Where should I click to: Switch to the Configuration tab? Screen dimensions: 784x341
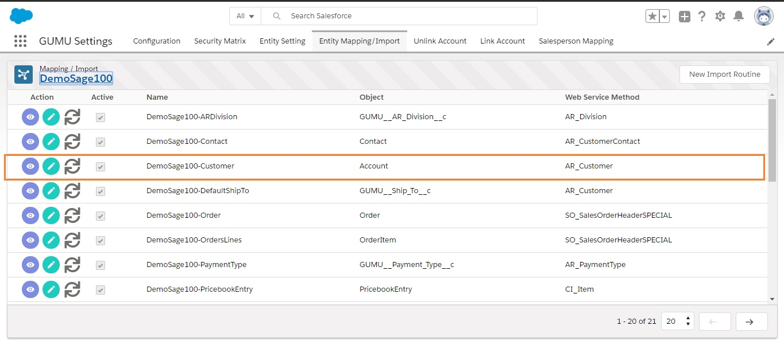click(157, 41)
